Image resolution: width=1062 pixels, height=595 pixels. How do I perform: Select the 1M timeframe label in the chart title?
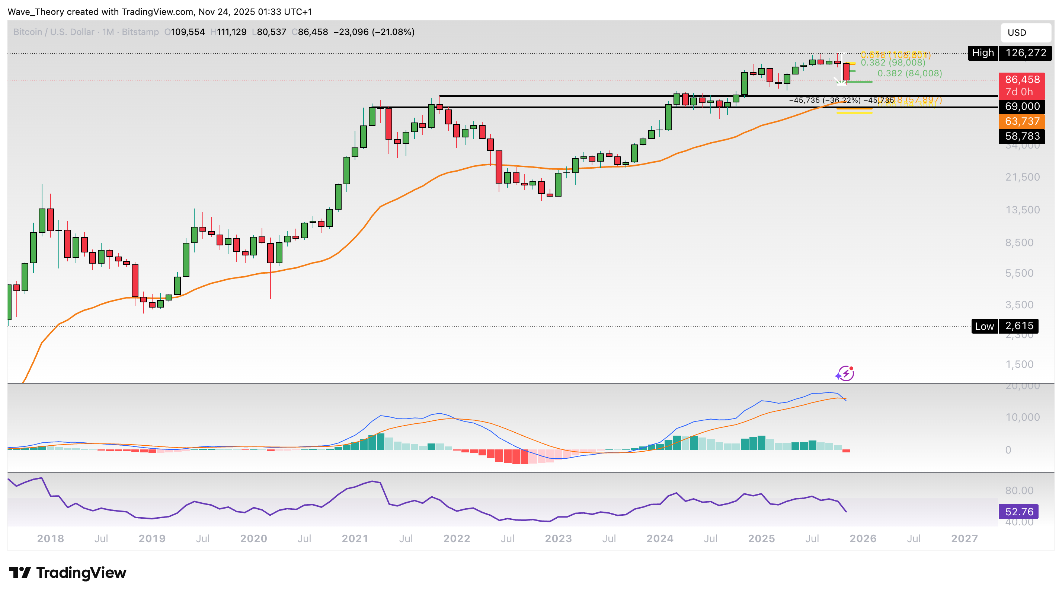(107, 32)
